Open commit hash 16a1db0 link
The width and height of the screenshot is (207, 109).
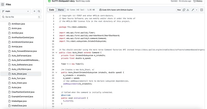point(174,1)
